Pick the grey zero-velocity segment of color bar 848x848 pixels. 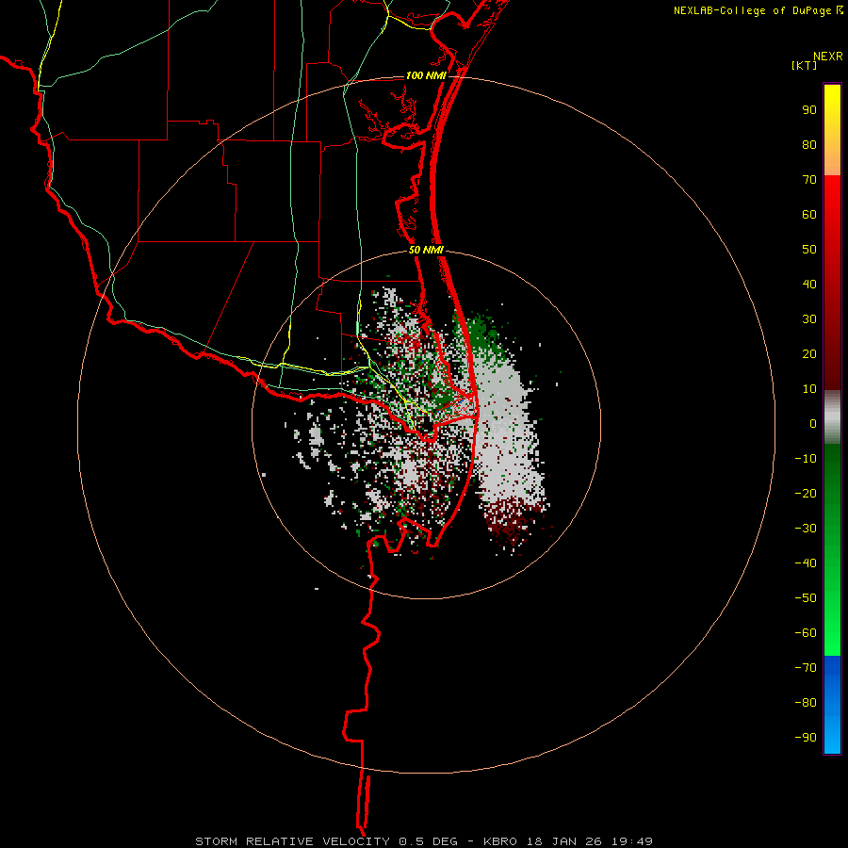[x=832, y=417]
